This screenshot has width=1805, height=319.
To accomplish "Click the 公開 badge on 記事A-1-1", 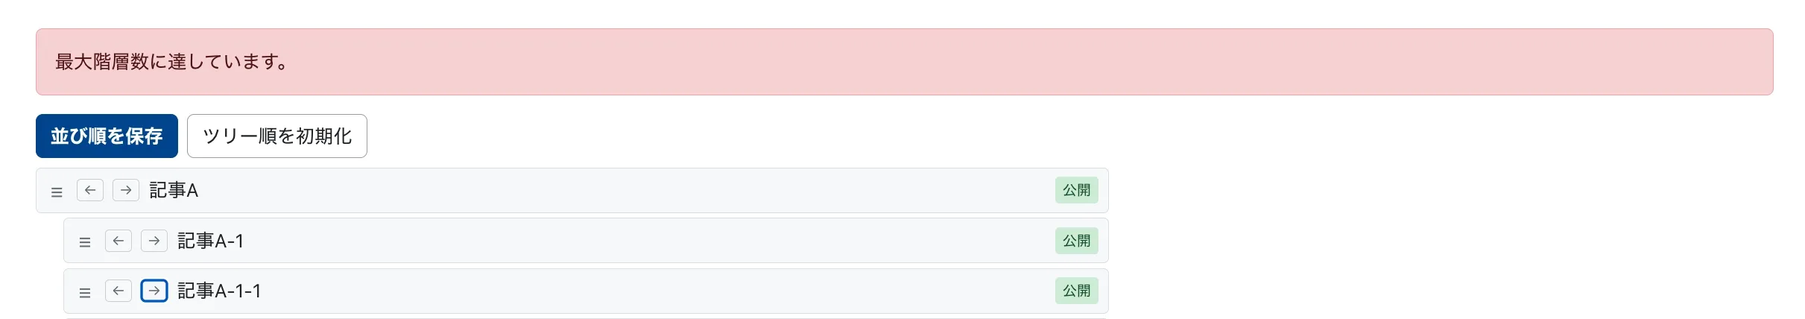I will point(1076,291).
